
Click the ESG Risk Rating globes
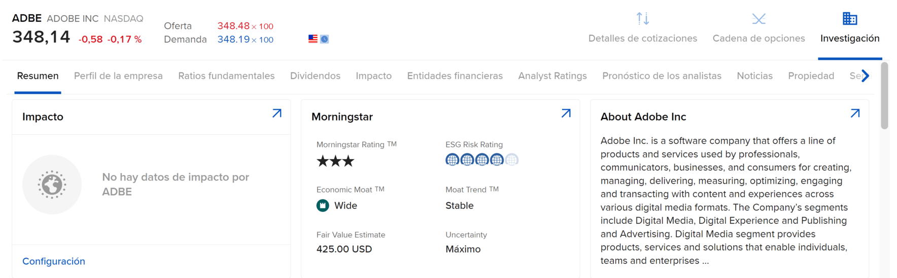(481, 160)
